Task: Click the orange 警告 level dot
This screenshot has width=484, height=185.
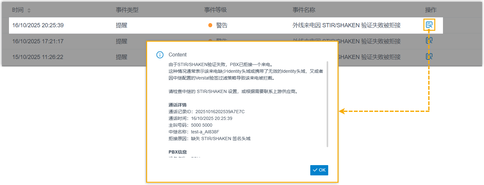Action: point(210,25)
